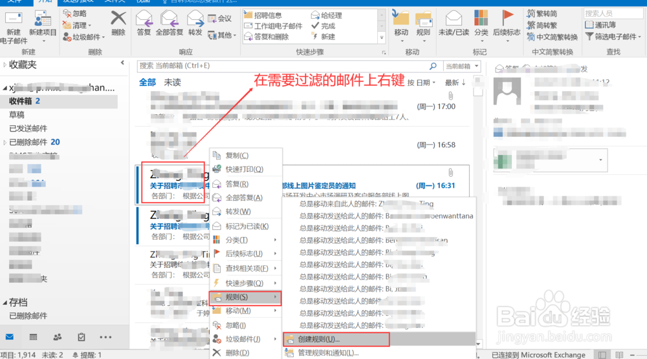Switch to Mail view icon
647x359 pixels.
point(10,337)
